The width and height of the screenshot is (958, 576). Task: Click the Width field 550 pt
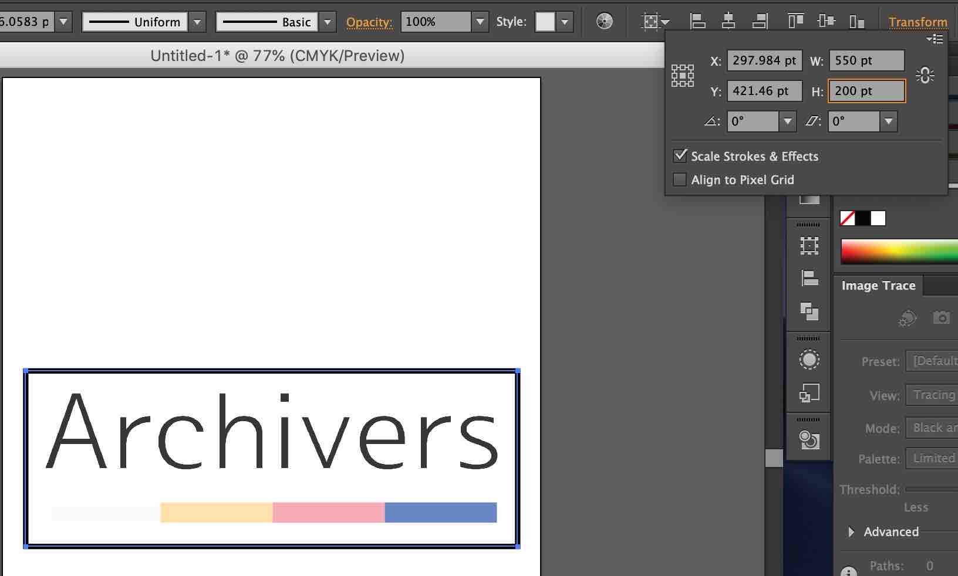866,60
